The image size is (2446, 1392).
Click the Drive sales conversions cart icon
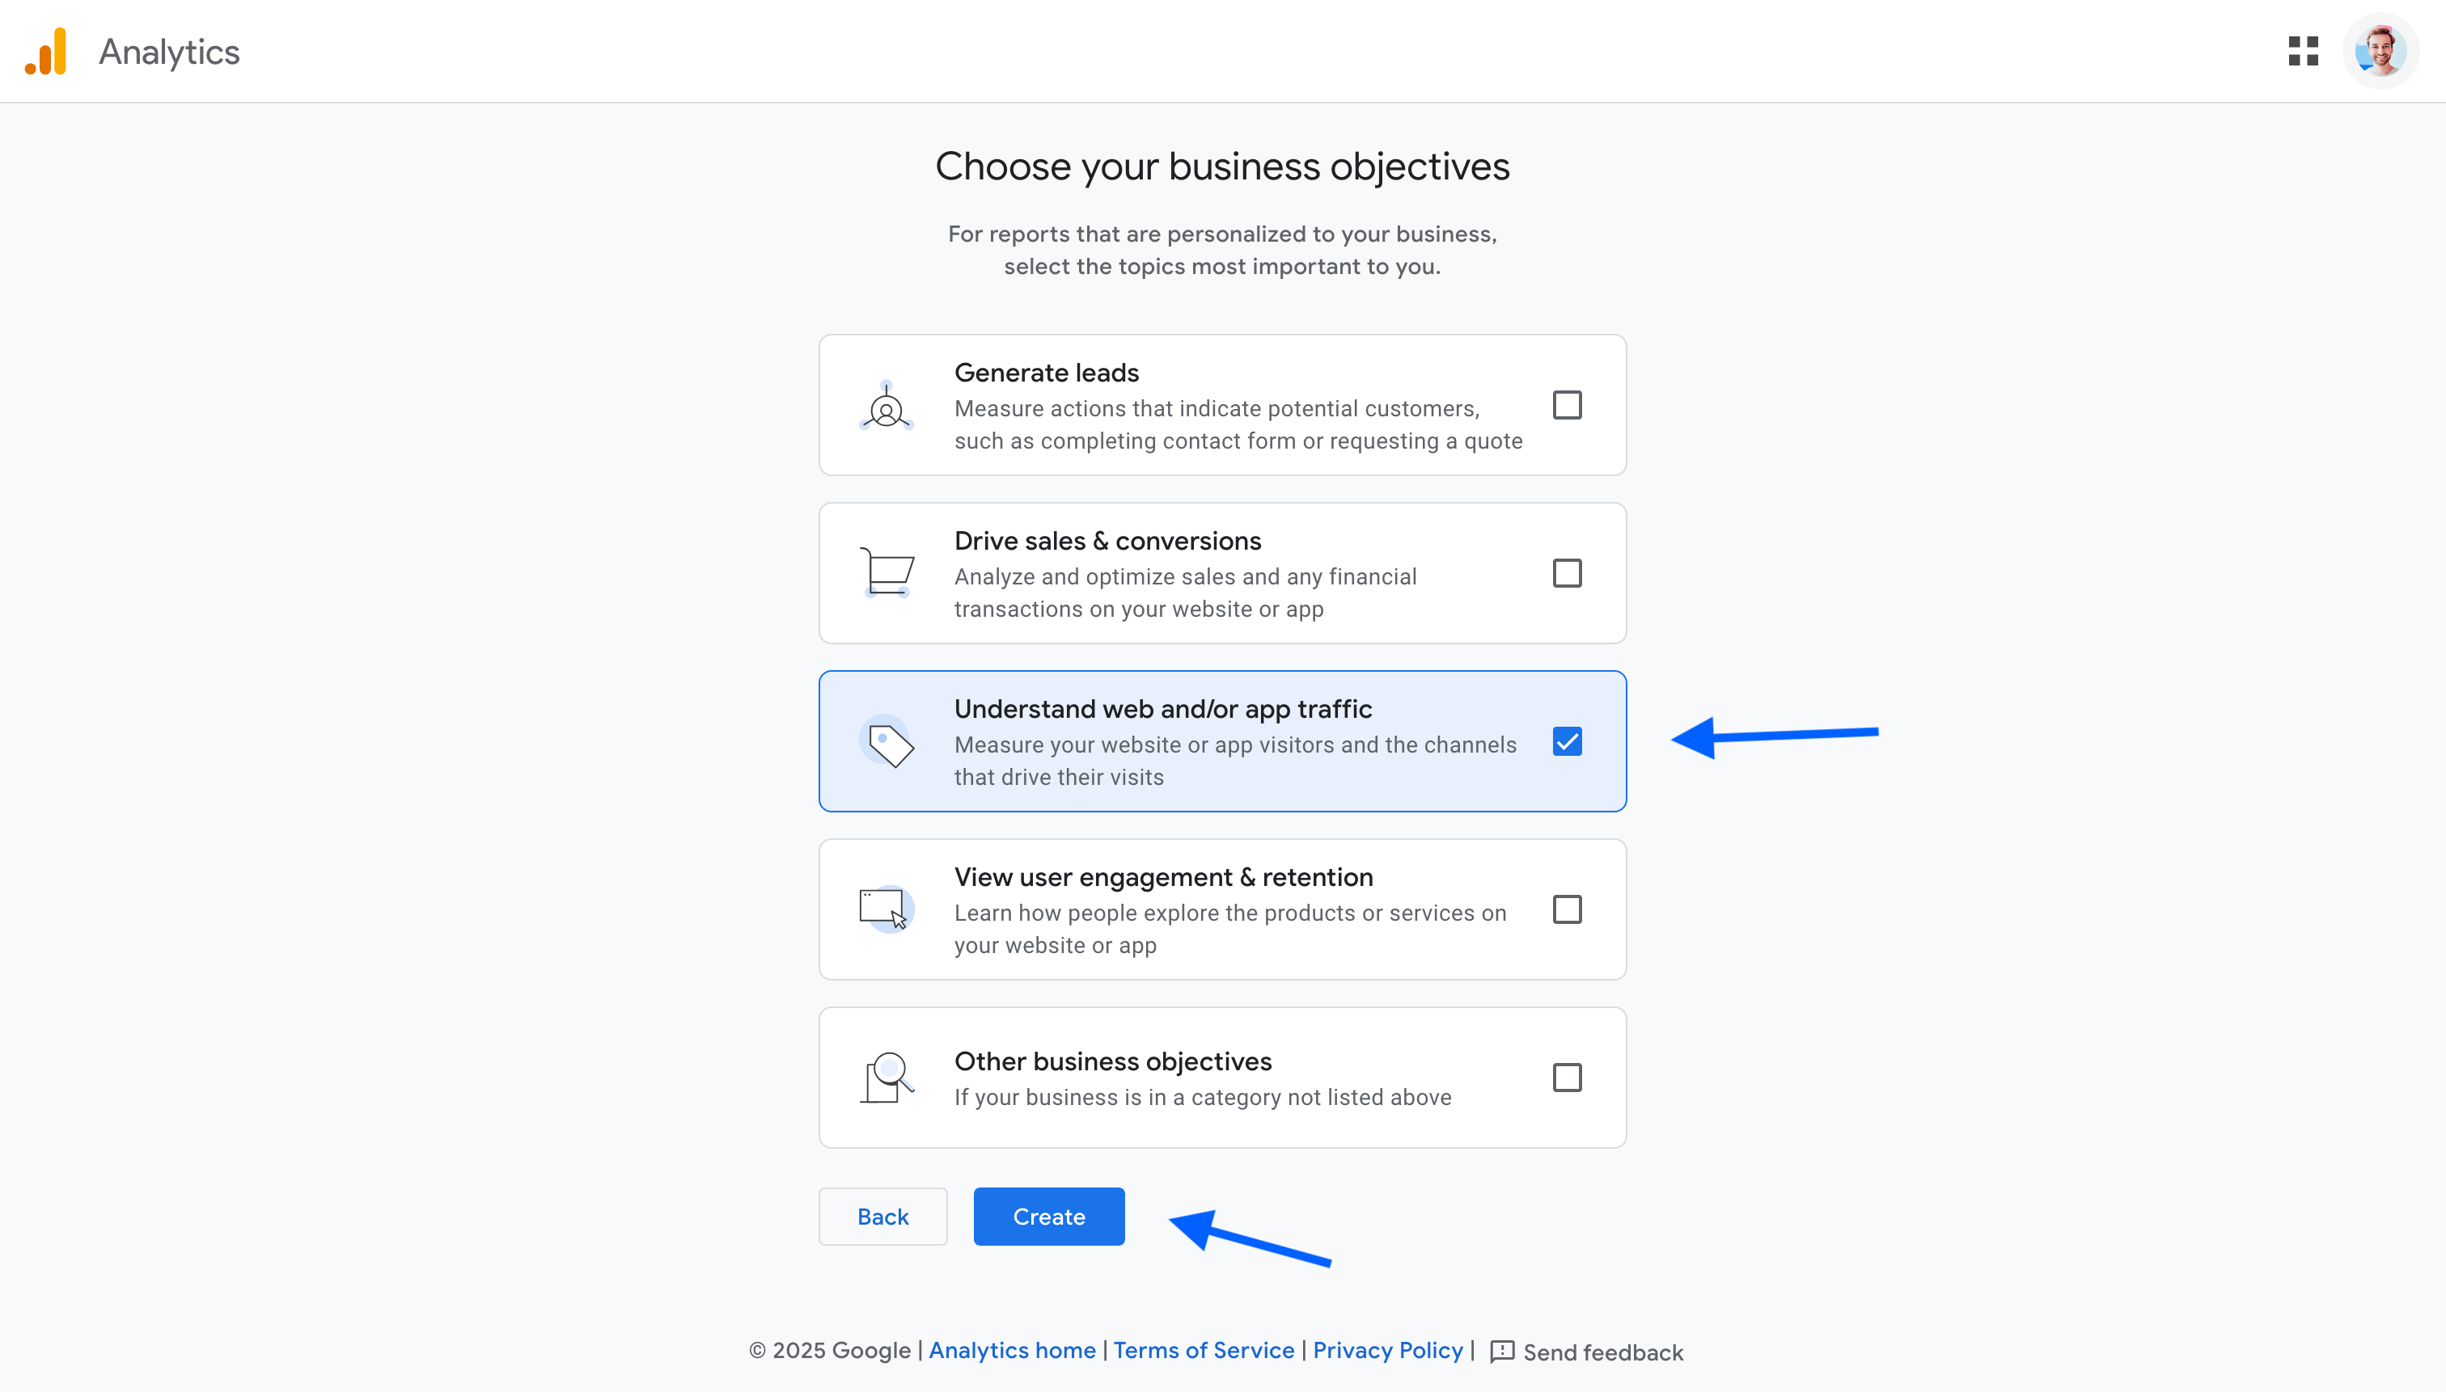click(887, 572)
